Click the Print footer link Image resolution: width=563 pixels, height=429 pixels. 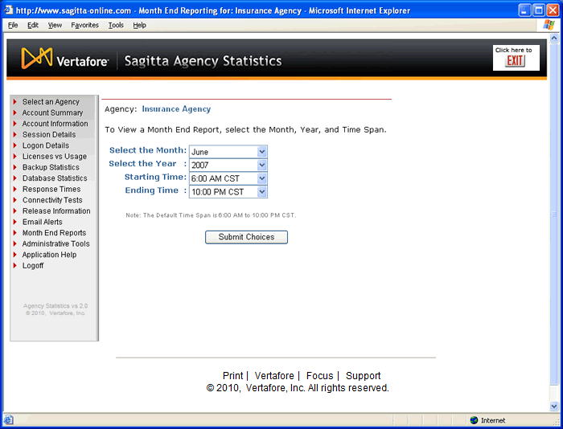pos(232,375)
